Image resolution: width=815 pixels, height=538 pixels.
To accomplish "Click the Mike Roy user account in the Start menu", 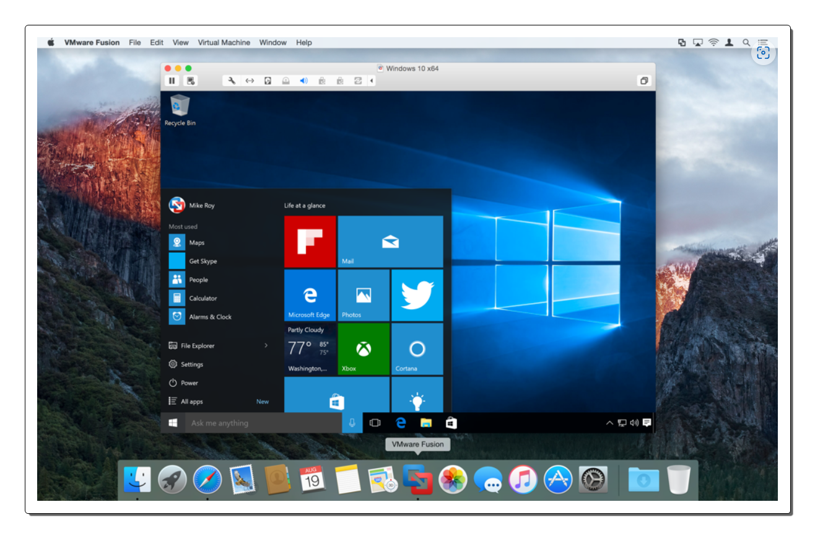I will (x=192, y=205).
